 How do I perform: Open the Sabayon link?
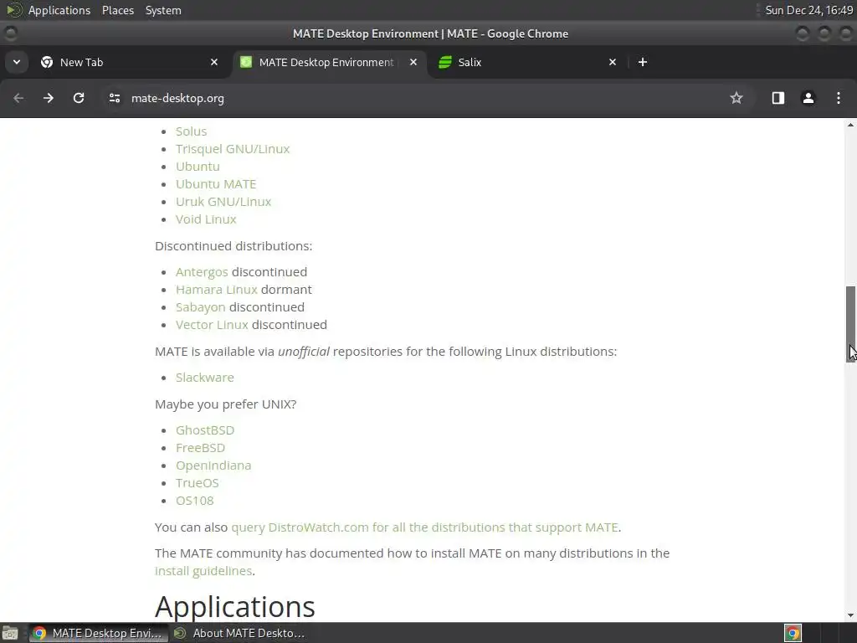click(200, 307)
